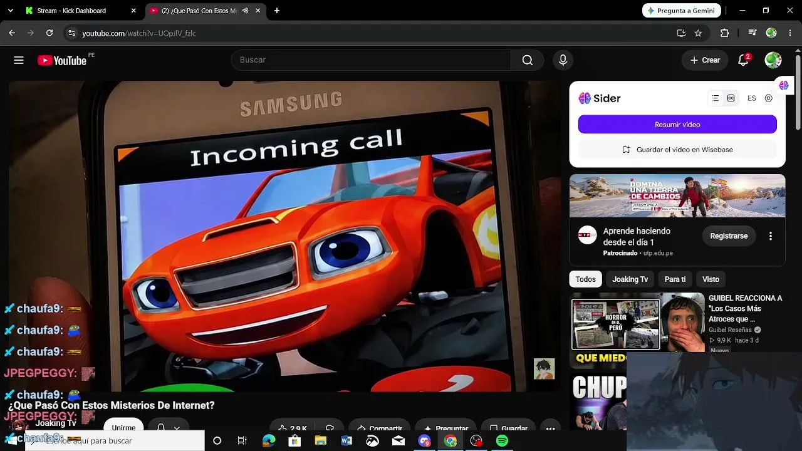Image resolution: width=802 pixels, height=451 pixels.
Task: Click the video title text
Action: pyautogui.click(x=112, y=406)
